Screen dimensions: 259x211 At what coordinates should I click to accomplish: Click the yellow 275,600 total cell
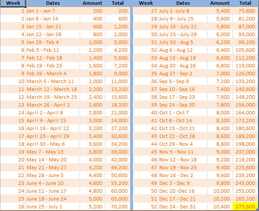tap(245, 207)
